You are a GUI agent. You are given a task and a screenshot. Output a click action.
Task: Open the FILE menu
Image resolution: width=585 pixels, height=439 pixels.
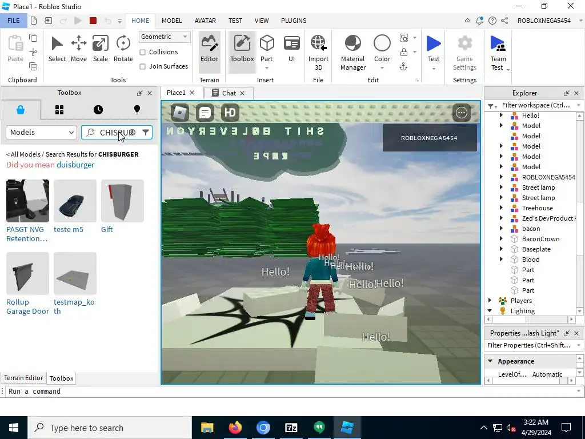coord(14,21)
